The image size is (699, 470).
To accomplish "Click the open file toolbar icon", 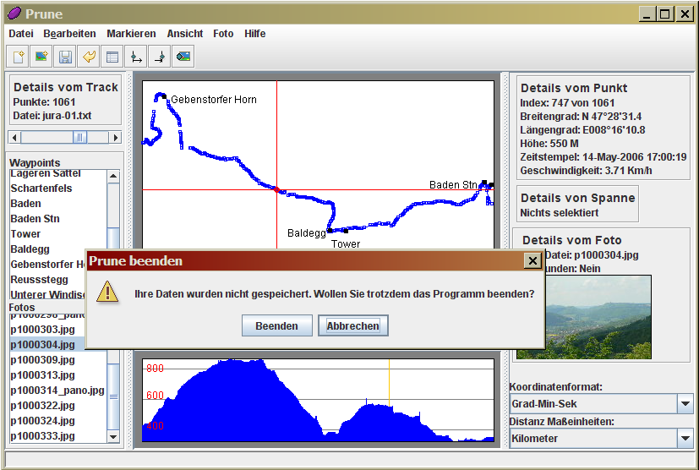I will 18,57.
